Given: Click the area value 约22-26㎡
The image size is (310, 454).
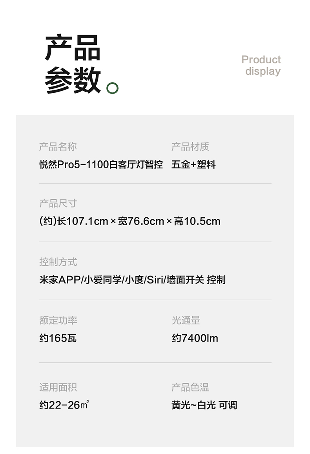Looking at the screenshot, I should click(x=64, y=405).
